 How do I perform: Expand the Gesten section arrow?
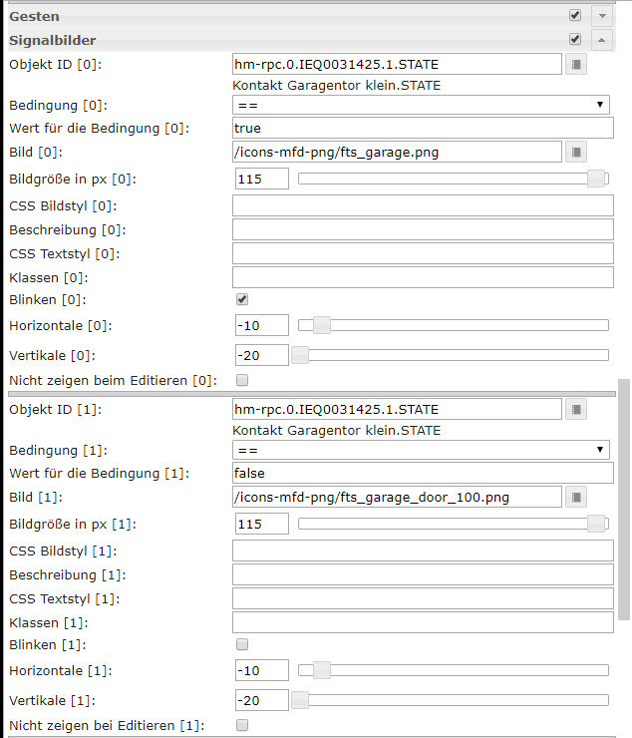(x=600, y=16)
